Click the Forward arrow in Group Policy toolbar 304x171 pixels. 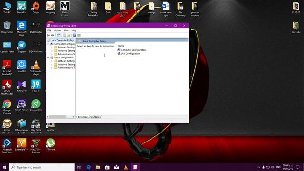52,35
